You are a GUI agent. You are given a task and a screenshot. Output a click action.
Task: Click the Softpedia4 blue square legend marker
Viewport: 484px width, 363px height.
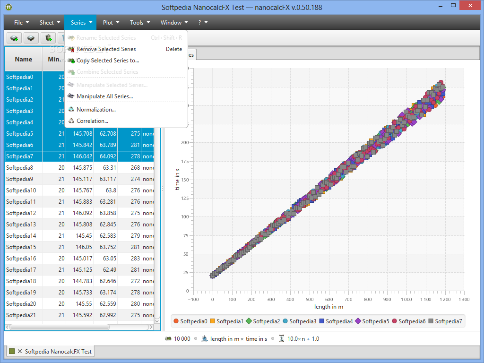(321, 321)
